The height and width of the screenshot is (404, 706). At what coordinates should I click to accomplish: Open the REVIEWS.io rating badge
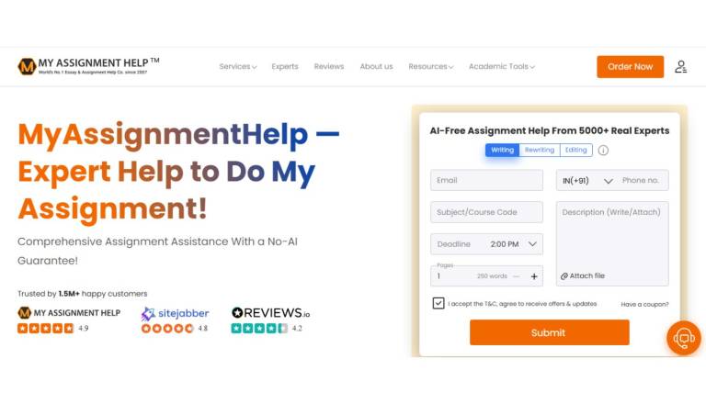[x=270, y=313]
